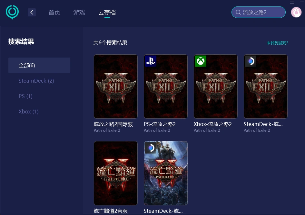The width and height of the screenshot is (305, 215).
Task: Click the 未找到游戏? link
Action: [277, 43]
